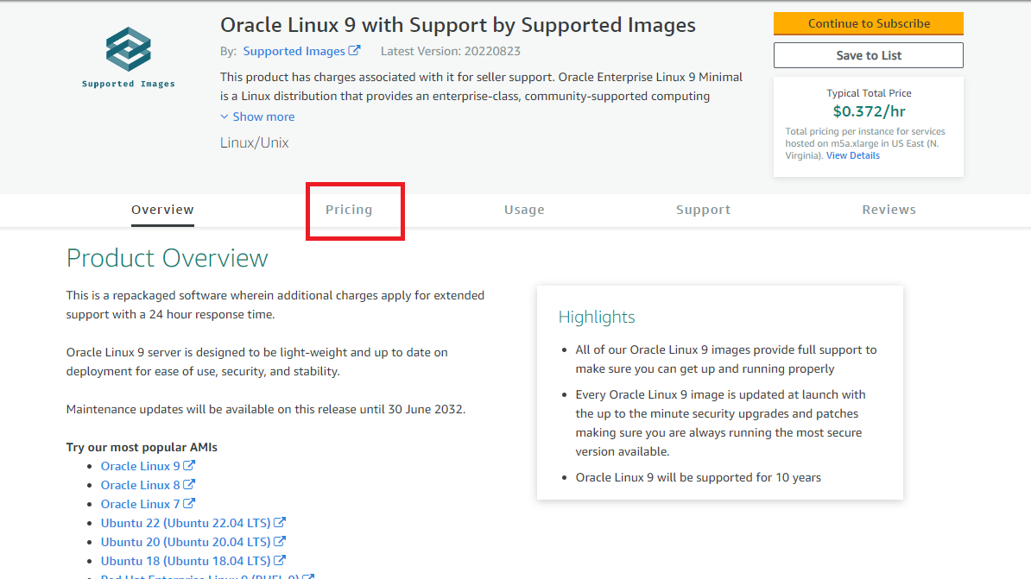Screen dimensions: 1031x579
Task: Click the Linux/Unix category label
Action: point(255,142)
